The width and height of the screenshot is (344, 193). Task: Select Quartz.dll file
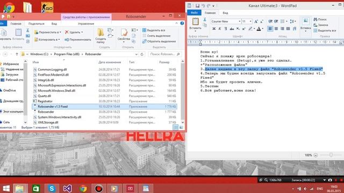(104, 96)
